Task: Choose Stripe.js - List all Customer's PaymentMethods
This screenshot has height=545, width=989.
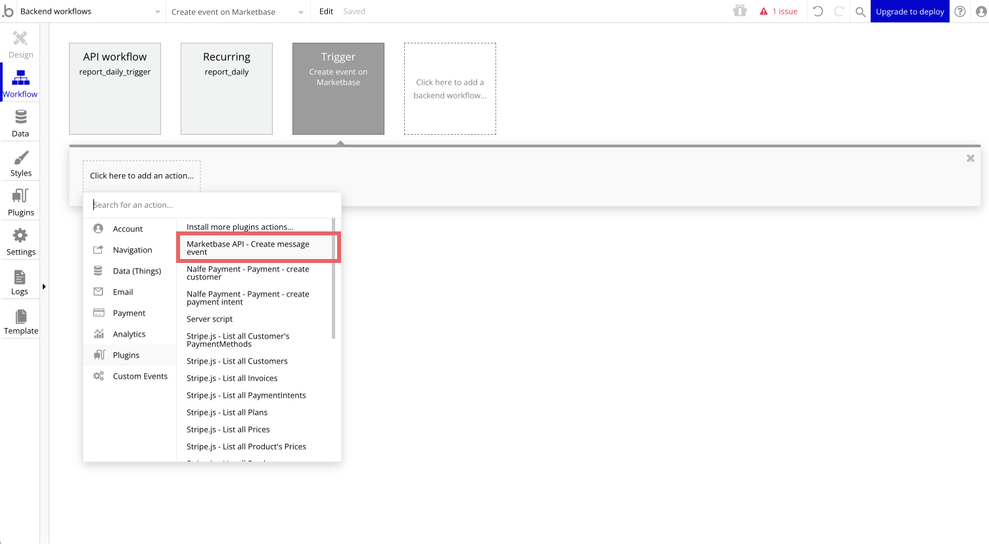Action: [254, 340]
